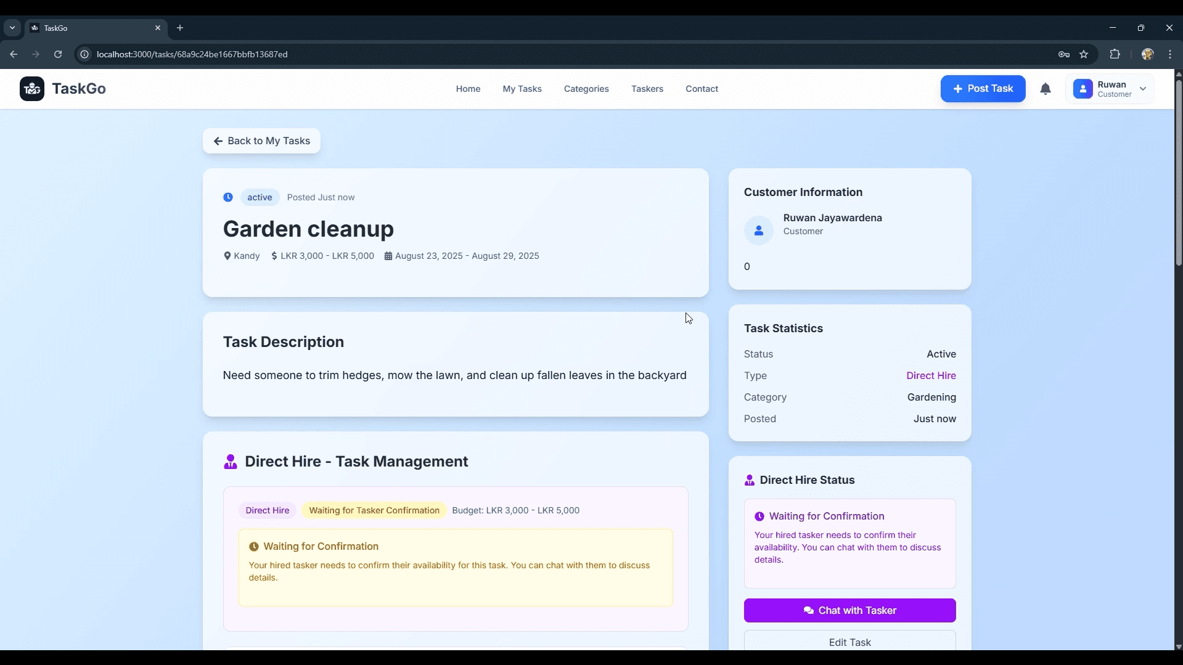Expand the Ruwan account dropdown chevron
This screenshot has width=1183, height=665.
(1142, 89)
